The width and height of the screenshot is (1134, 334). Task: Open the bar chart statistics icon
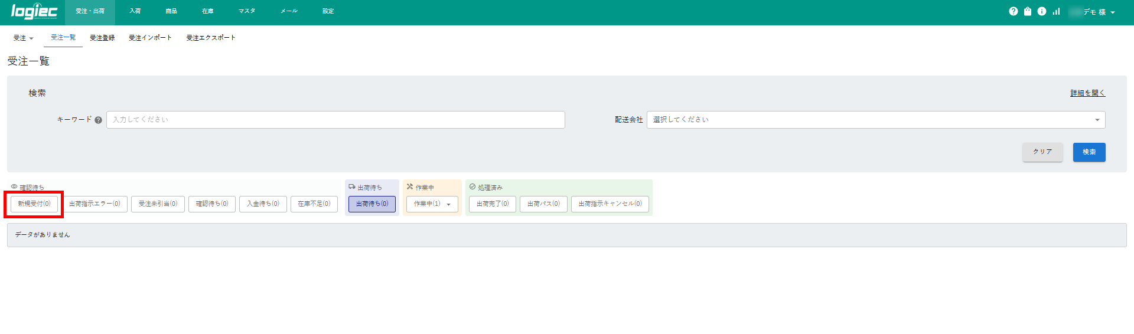(x=1056, y=11)
